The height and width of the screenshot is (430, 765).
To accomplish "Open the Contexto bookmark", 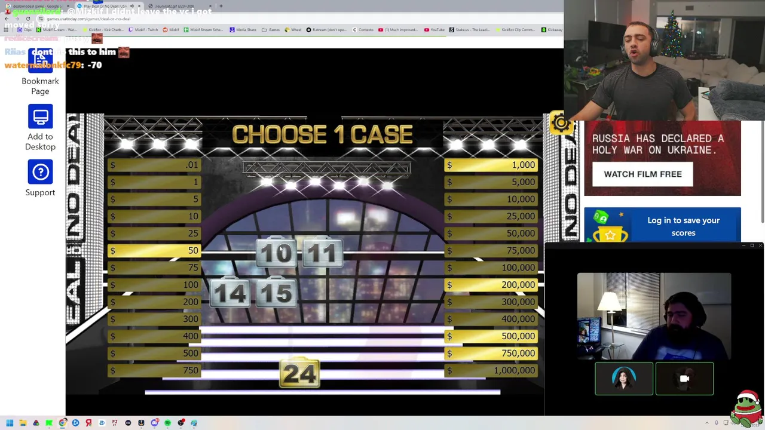I will [363, 30].
